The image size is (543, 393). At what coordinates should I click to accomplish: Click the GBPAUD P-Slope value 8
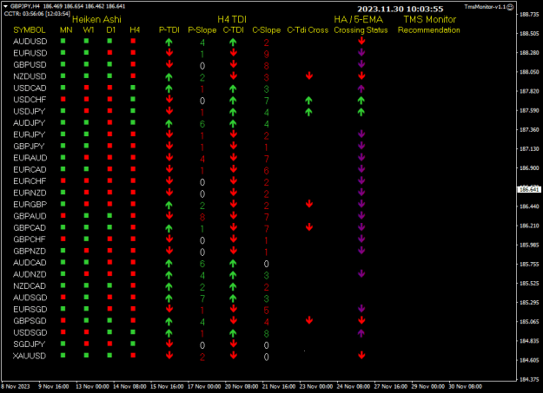pyautogui.click(x=202, y=217)
